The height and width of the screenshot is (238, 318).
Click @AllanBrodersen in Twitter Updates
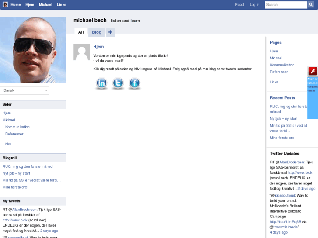click(292, 162)
